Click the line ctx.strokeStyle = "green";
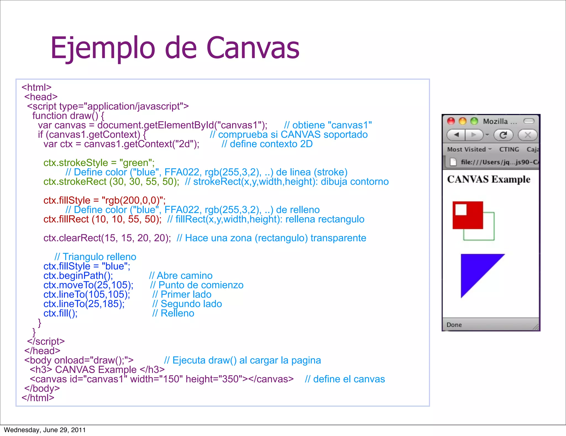The height and width of the screenshot is (436, 566). [x=99, y=163]
